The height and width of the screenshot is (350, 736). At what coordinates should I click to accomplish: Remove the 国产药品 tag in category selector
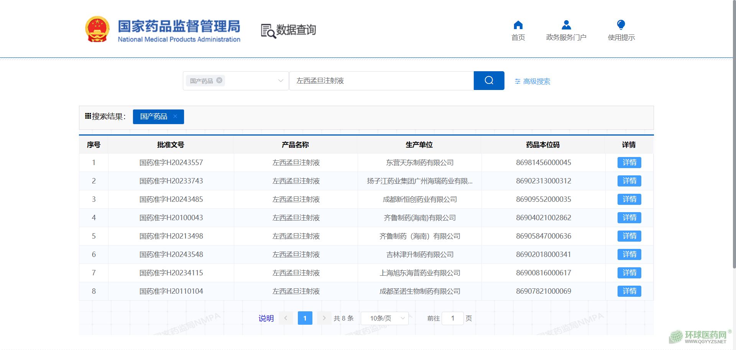coord(219,80)
